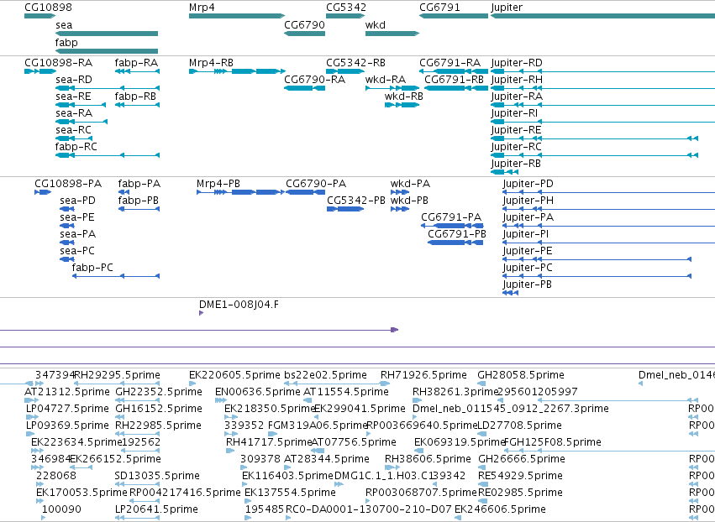The width and height of the screenshot is (715, 522).
Task: Click the Jupiter-PD protein label
Action: click(528, 184)
